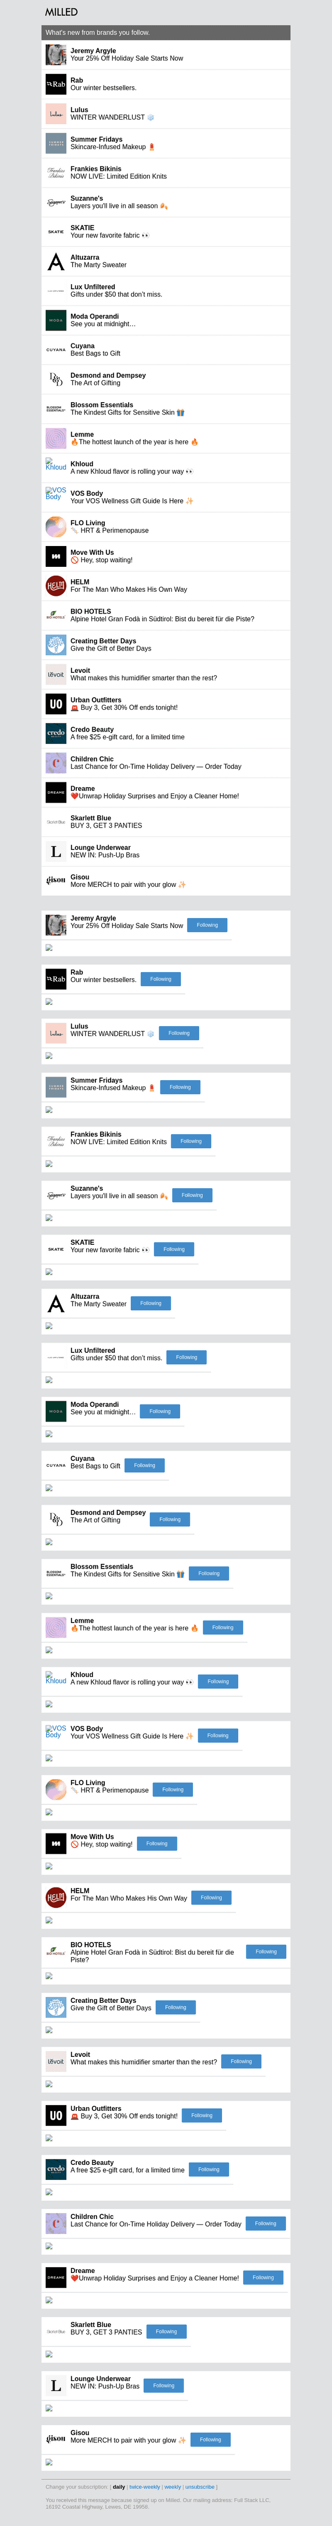This screenshot has width=332, height=2526.
Task: Click the Altuzarra 'A' logo in top list
Action: (56, 261)
